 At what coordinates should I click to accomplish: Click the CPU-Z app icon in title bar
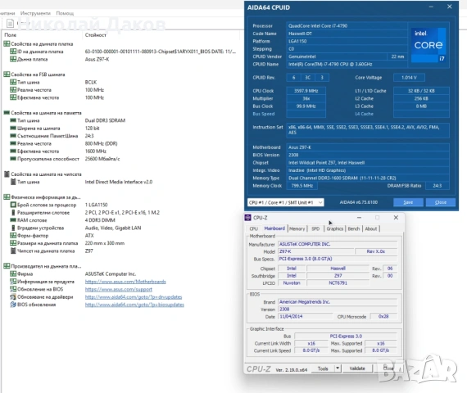[247, 218]
